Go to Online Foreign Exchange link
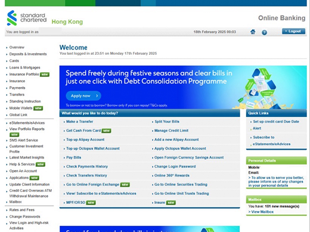 click(x=92, y=184)
